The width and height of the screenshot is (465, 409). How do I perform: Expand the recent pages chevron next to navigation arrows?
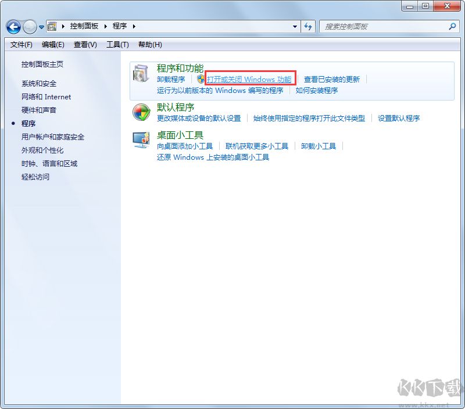[40, 27]
